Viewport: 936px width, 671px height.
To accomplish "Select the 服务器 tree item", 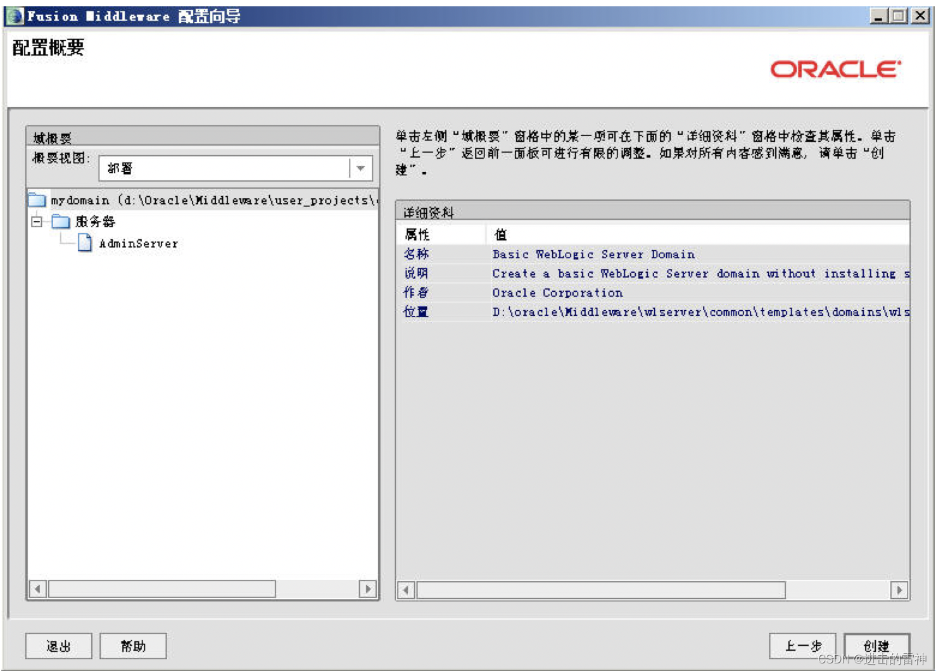I will point(95,222).
